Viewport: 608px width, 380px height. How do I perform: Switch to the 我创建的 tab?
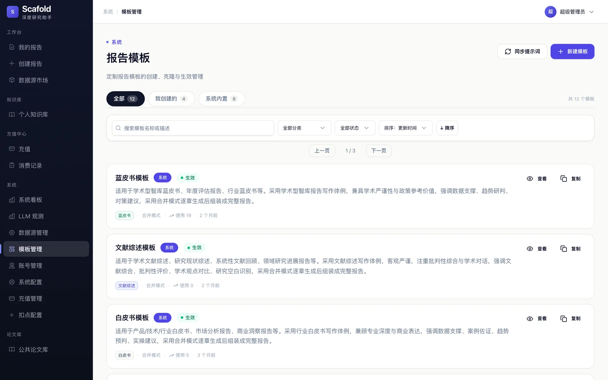171,99
